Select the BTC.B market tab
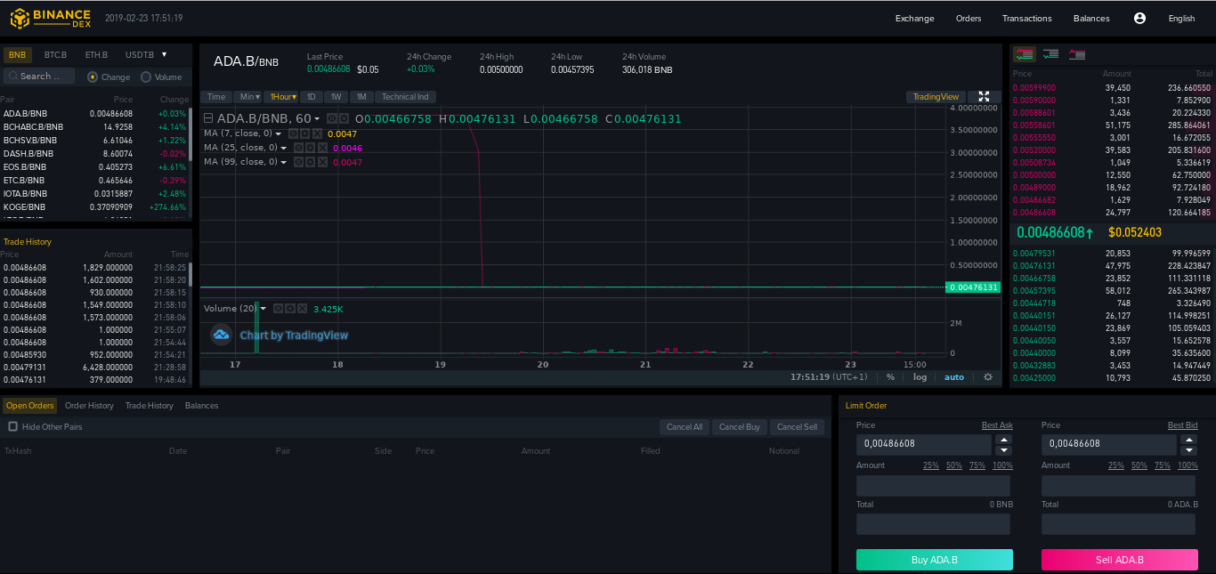Image resolution: width=1216 pixels, height=574 pixels. 55,55
